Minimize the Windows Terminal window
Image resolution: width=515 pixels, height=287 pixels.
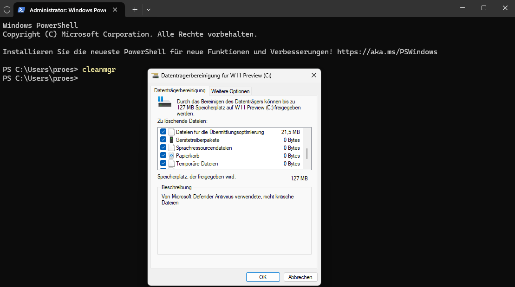pyautogui.click(x=463, y=8)
